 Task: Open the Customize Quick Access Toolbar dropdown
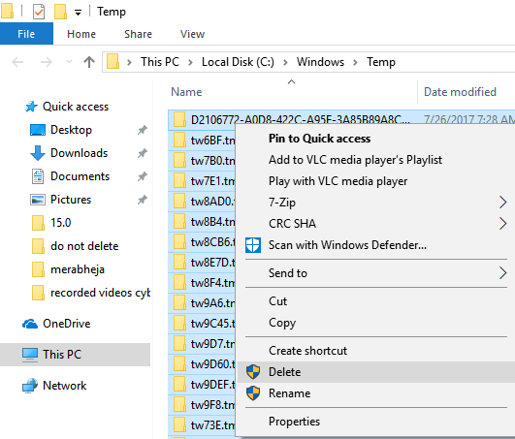pyautogui.click(x=78, y=13)
